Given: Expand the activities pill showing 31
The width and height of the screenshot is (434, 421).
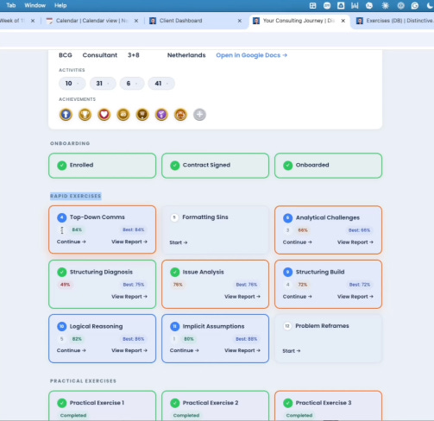Looking at the screenshot, I should [x=103, y=84].
